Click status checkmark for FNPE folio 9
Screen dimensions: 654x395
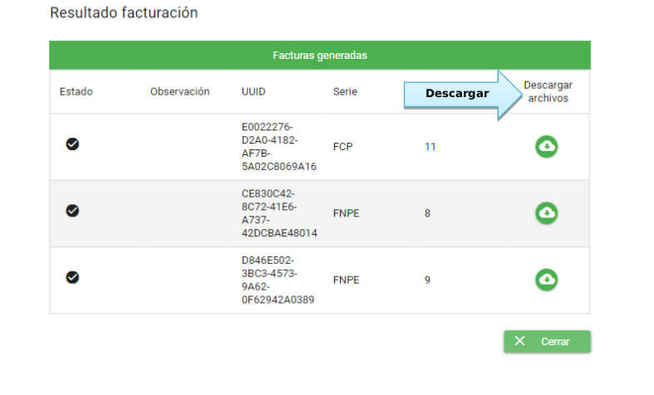(72, 277)
